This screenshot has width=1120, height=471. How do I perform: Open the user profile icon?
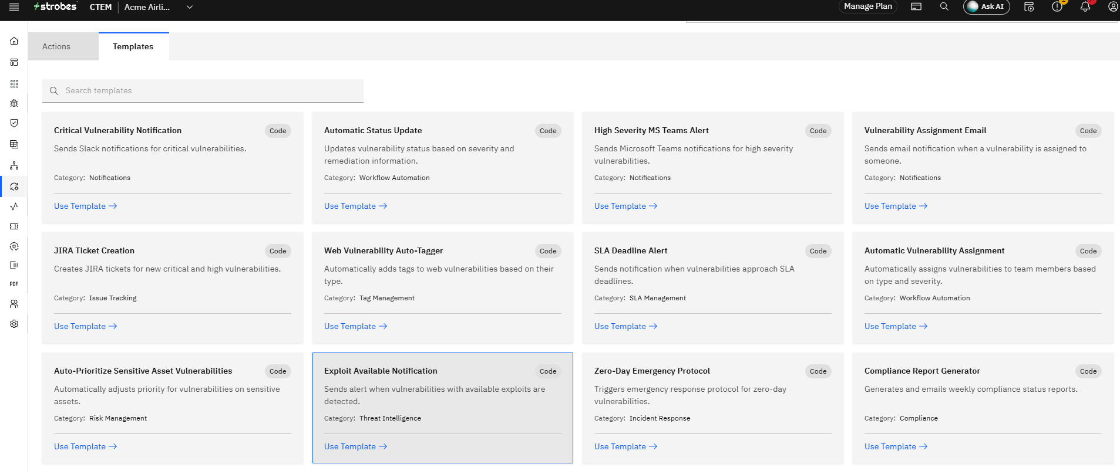click(x=1112, y=6)
